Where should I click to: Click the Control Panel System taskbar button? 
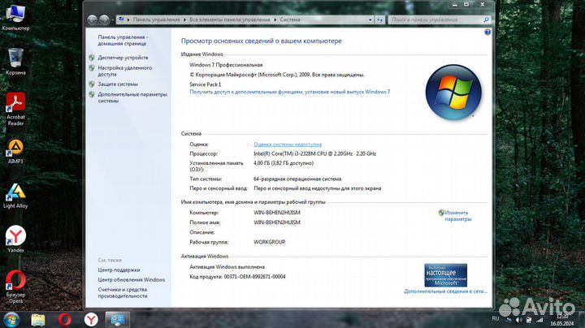click(x=118, y=320)
